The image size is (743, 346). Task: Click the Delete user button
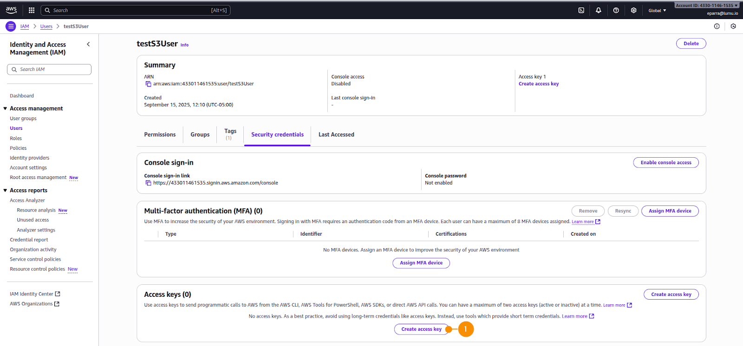pyautogui.click(x=691, y=44)
